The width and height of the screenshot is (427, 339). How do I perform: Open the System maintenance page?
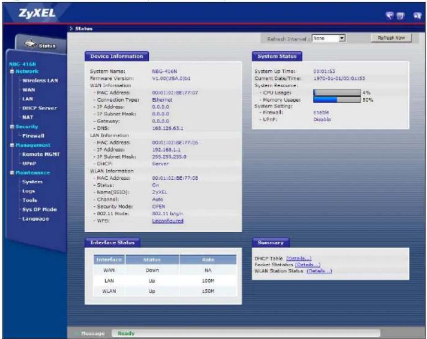pos(32,182)
